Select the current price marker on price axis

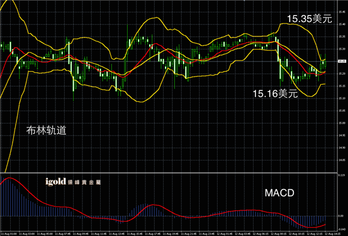pos(342,62)
